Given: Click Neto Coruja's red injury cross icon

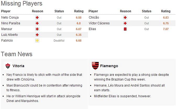Looking at the screenshot, I should pos(37,18).
